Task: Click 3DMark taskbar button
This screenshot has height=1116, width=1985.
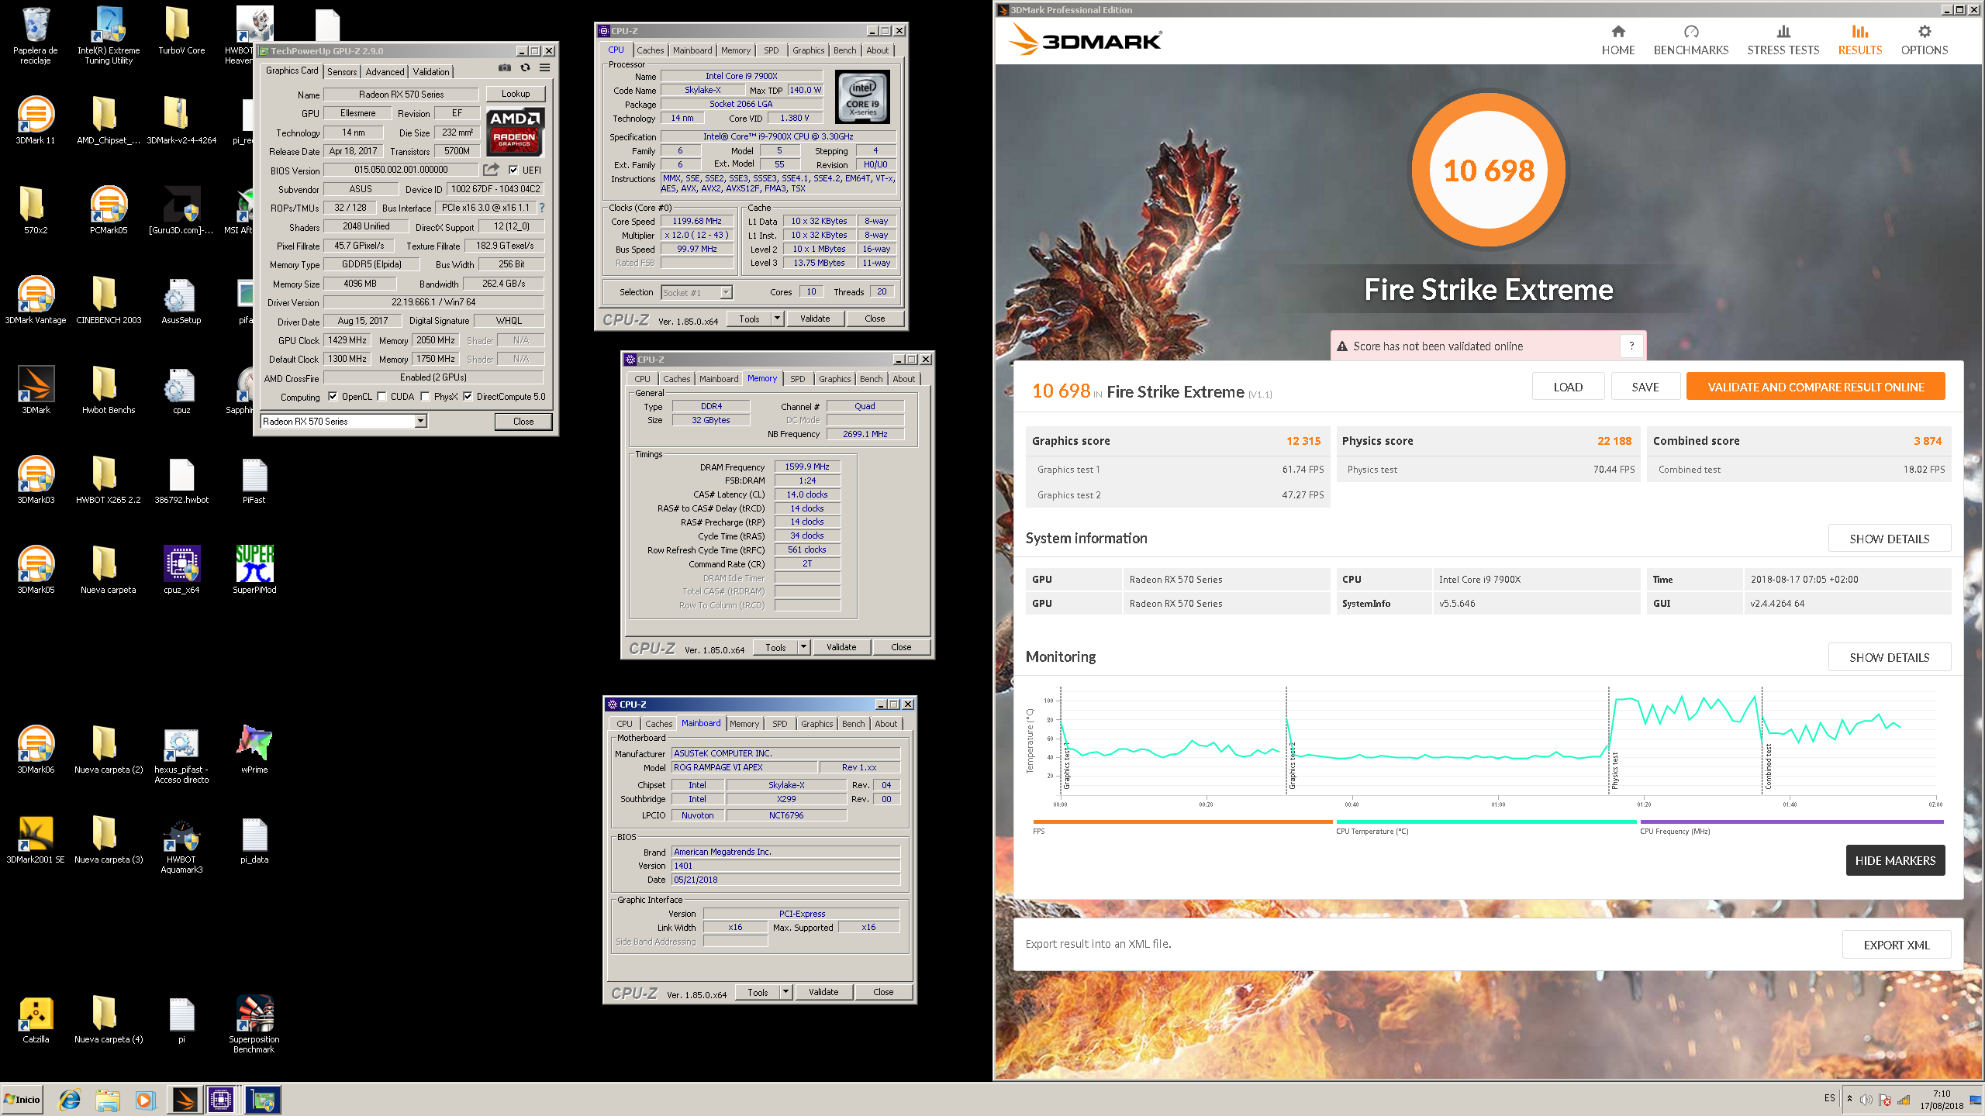Action: [185, 1100]
